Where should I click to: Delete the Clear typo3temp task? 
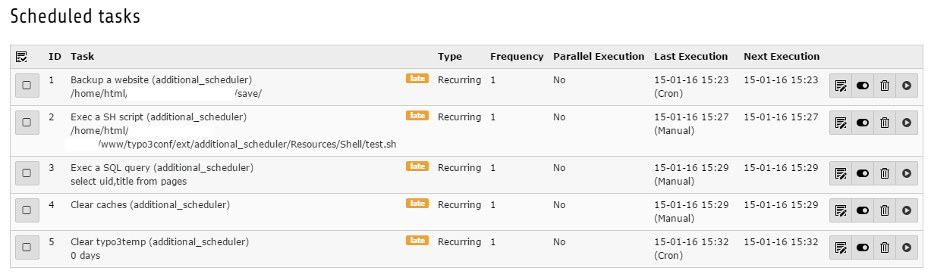(x=885, y=247)
